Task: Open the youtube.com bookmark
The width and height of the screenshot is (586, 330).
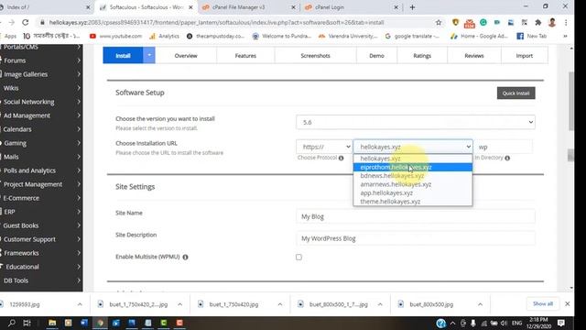Action: [x=116, y=36]
